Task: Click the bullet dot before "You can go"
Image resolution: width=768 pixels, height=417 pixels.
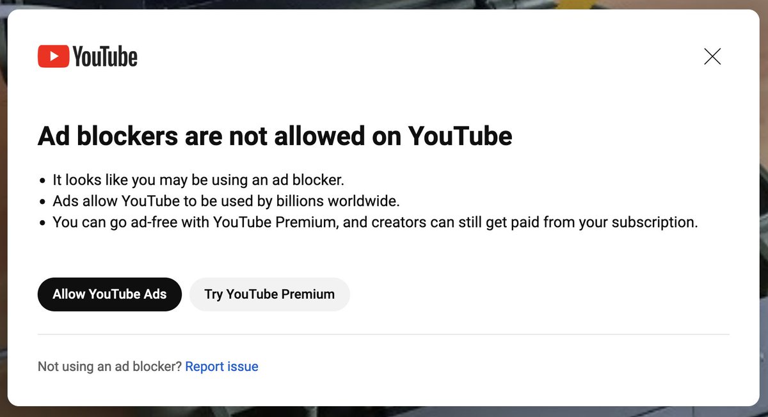Action: [x=42, y=223]
